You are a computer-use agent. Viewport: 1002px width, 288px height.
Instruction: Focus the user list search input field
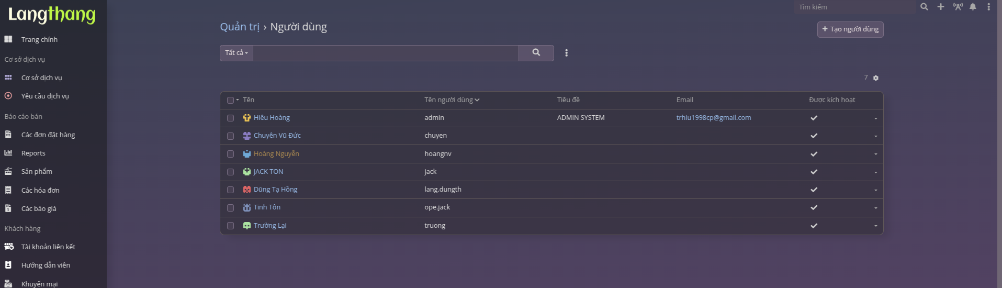[386, 53]
